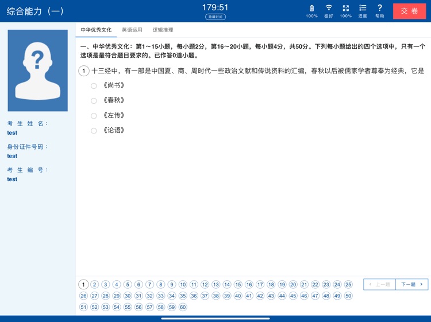Click the 综合能力（一） exam title
431x322 pixels.
click(35, 11)
